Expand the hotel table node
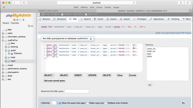The width and height of the screenshot is (193, 108). click(x=6, y=57)
